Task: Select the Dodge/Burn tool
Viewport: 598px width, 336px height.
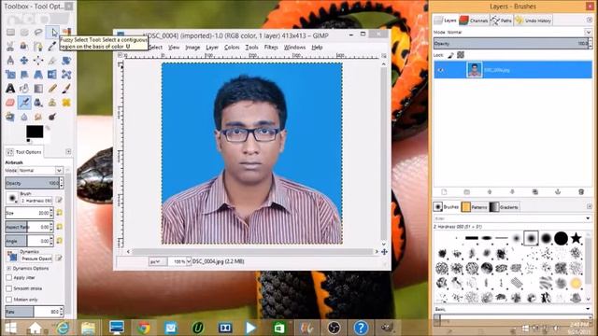Action: (x=52, y=117)
